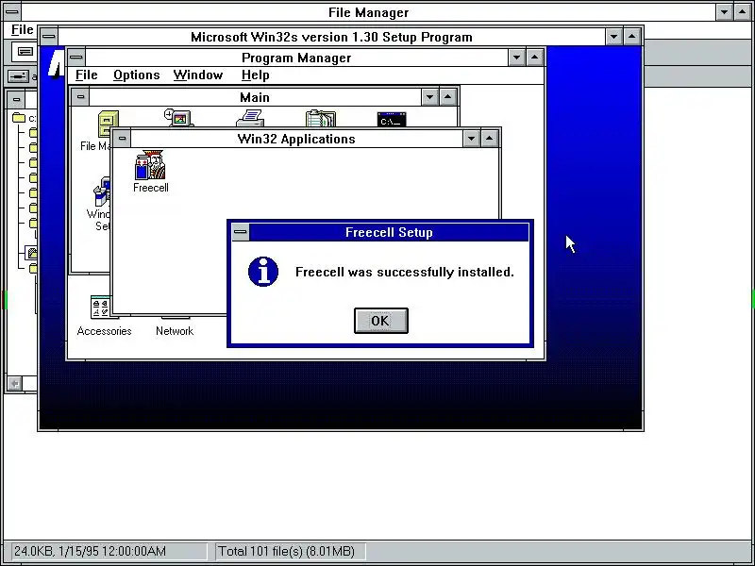Screen dimensions: 755x566
Task: Click Freecell Setup dialog title bar
Action: tap(389, 232)
